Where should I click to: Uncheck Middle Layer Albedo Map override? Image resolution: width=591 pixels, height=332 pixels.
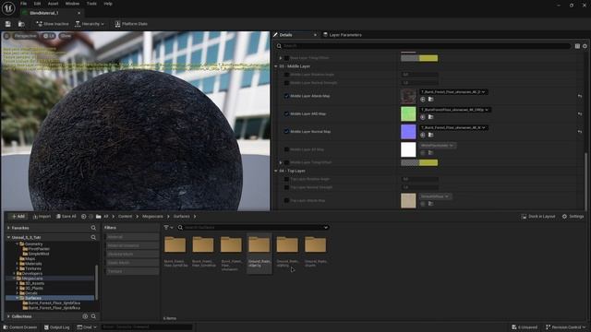[286, 96]
